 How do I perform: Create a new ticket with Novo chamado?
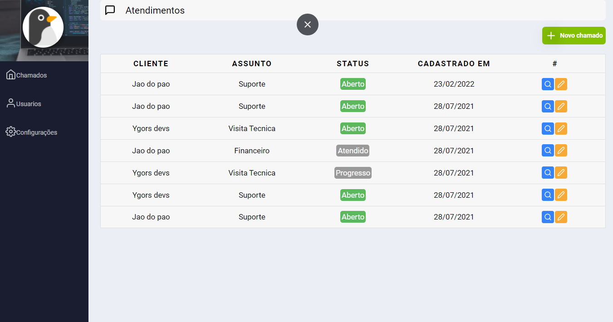(574, 35)
